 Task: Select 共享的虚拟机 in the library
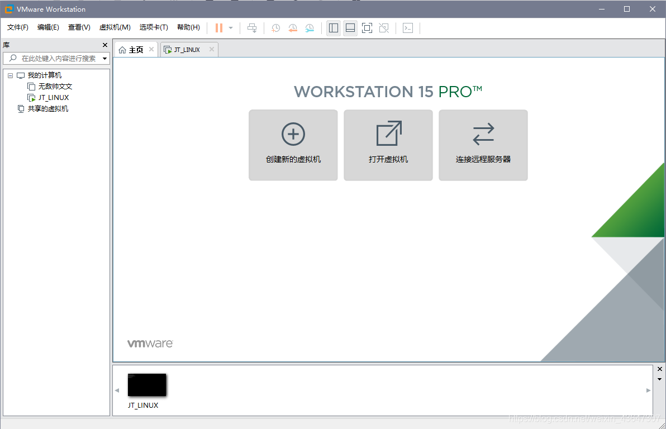(x=48, y=109)
